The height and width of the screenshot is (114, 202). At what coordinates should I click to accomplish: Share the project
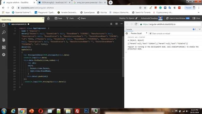pos(81,18)
